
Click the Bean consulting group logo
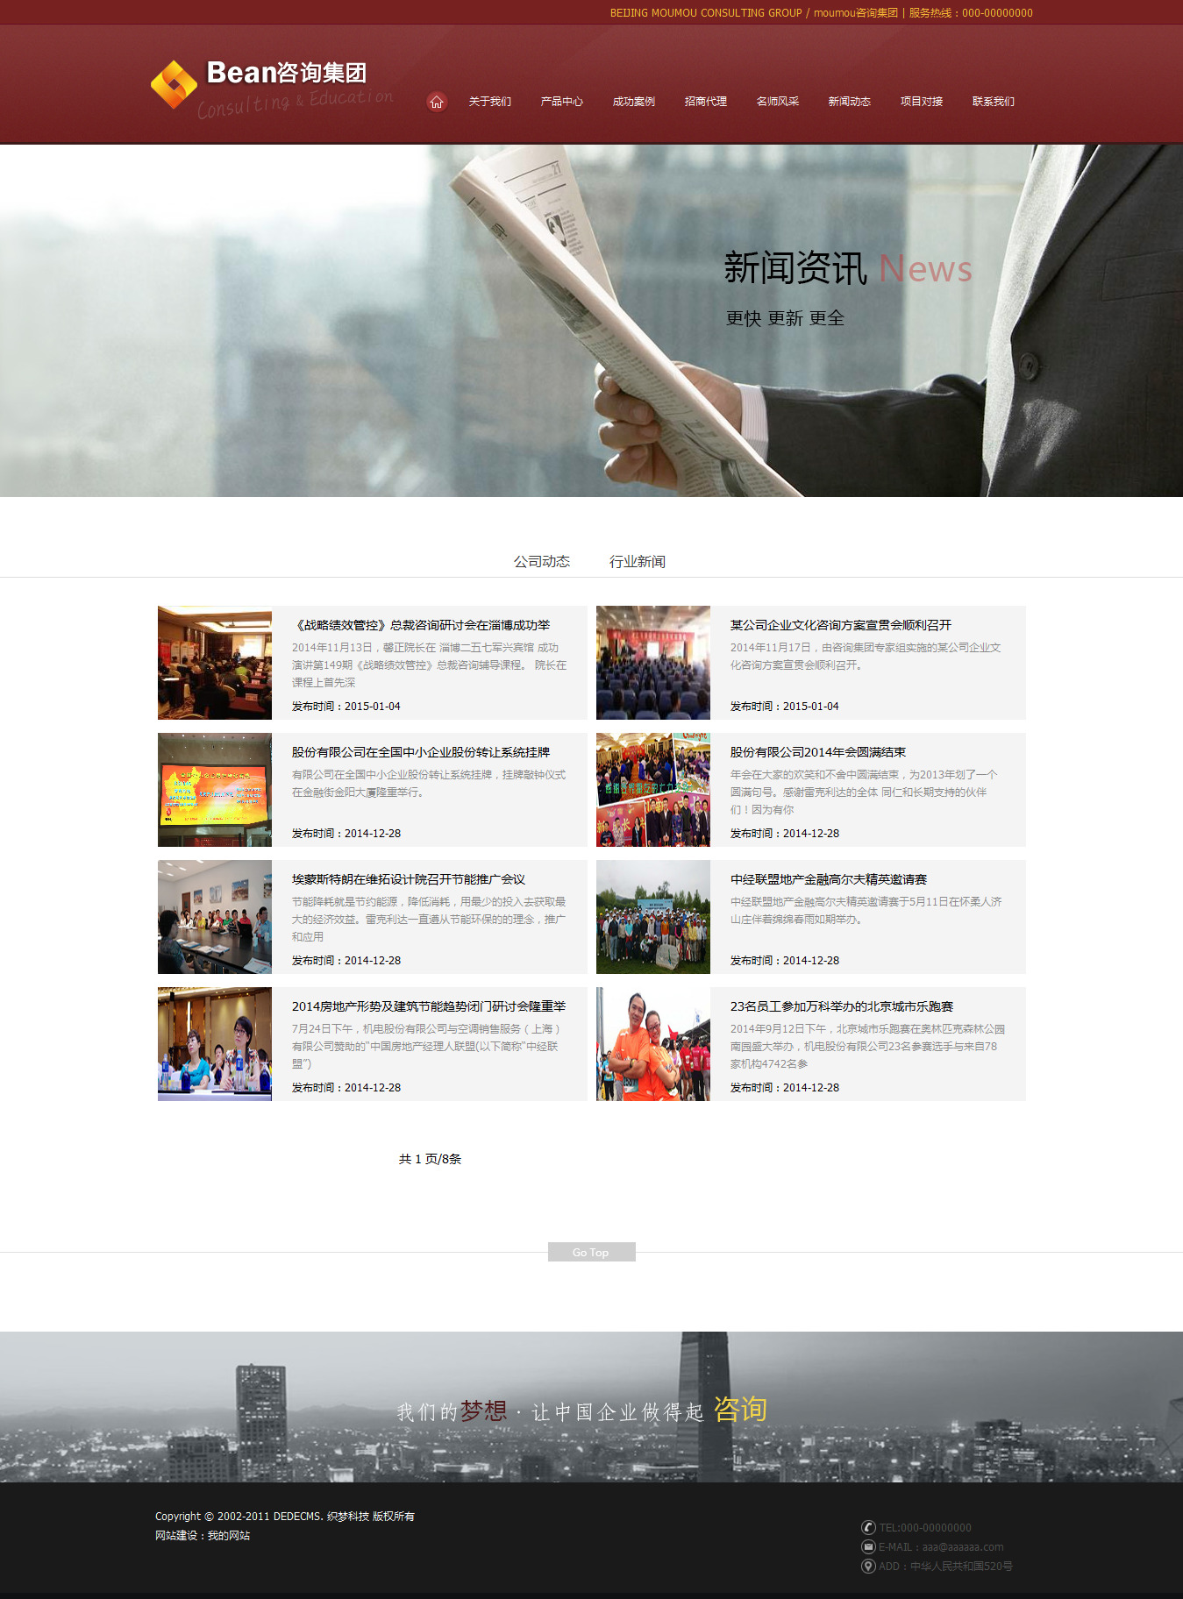tap(272, 88)
